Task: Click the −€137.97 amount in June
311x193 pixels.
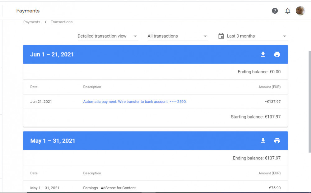Action: coord(272,101)
